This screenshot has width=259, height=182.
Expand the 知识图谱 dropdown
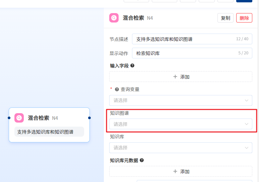(x=181, y=124)
